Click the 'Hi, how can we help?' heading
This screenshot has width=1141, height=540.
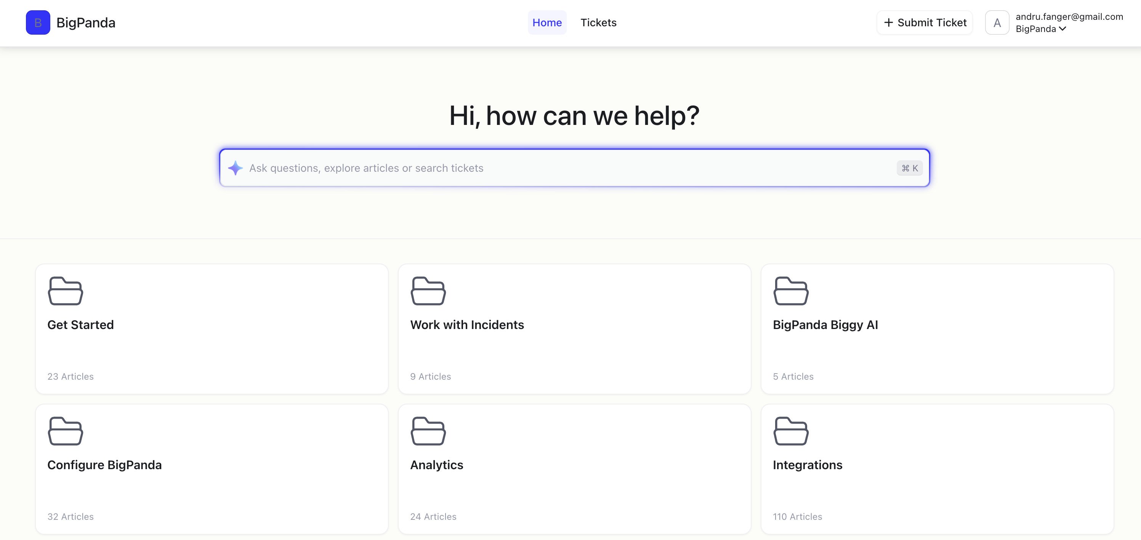coord(574,115)
